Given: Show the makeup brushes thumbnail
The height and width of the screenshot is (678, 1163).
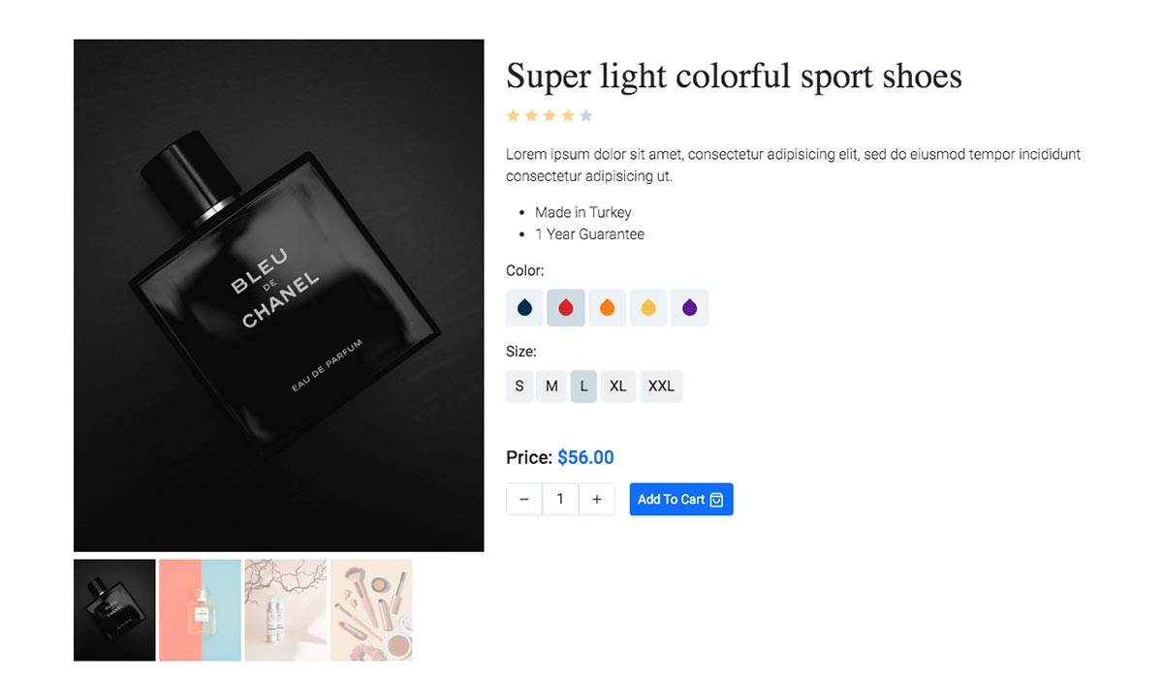Looking at the screenshot, I should tap(371, 610).
